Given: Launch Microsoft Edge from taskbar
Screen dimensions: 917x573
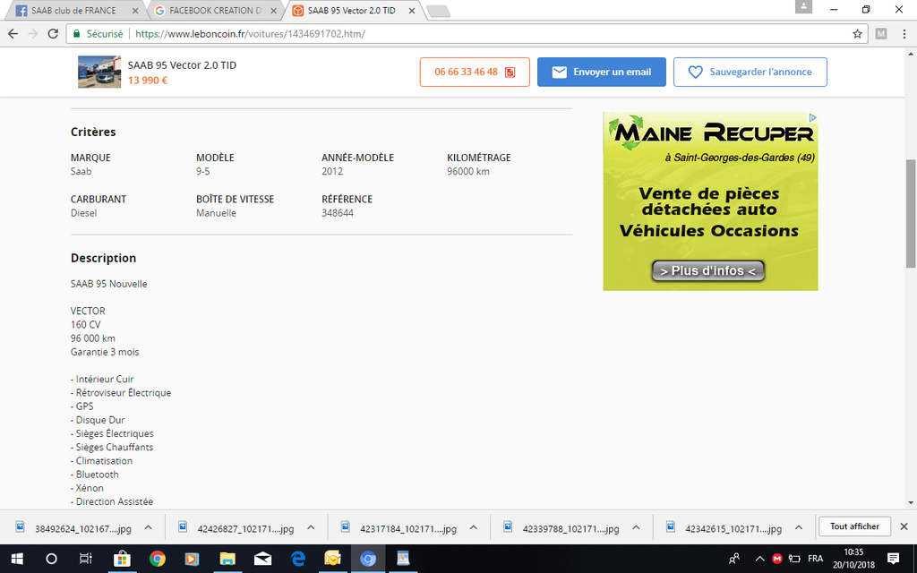Looking at the screenshot, I should click(298, 559).
